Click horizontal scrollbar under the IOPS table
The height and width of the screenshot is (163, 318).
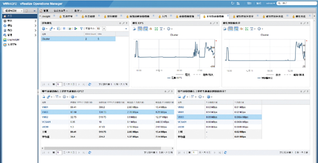point(103,148)
